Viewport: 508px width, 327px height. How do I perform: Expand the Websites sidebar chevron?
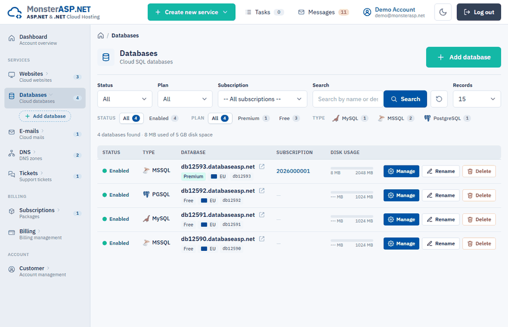coord(47,73)
